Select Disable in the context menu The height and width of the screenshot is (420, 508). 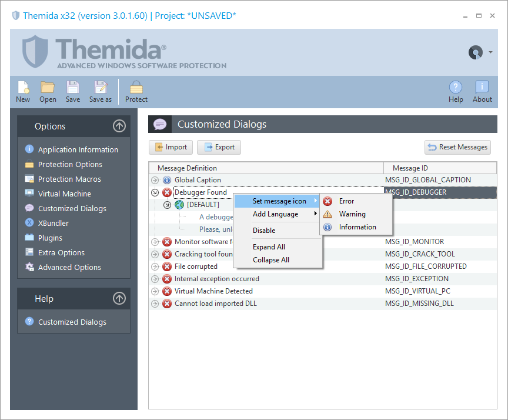pos(264,231)
